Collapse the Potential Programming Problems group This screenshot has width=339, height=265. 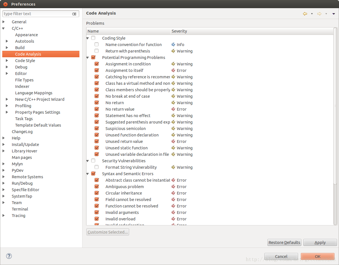pos(88,58)
